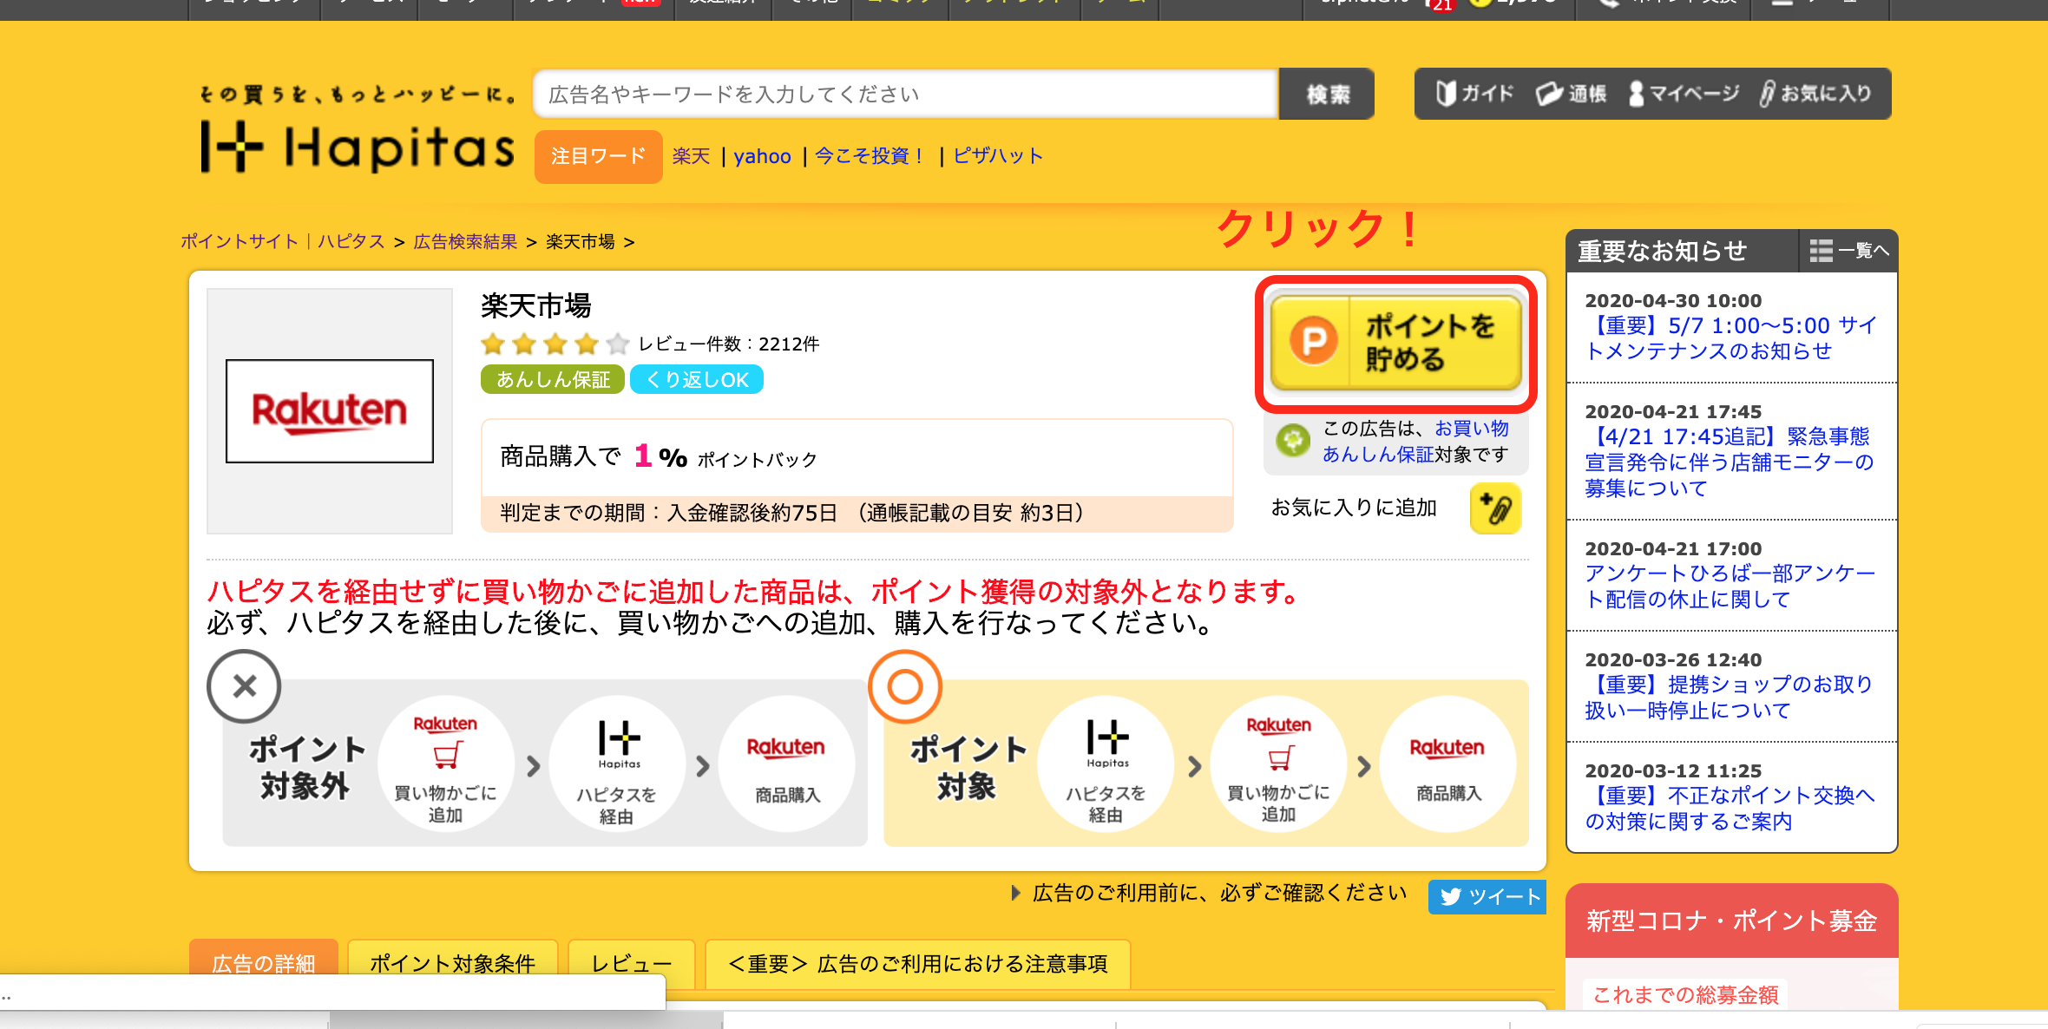Click the ポイントを貯める button
This screenshot has width=2048, height=1029.
[1395, 343]
